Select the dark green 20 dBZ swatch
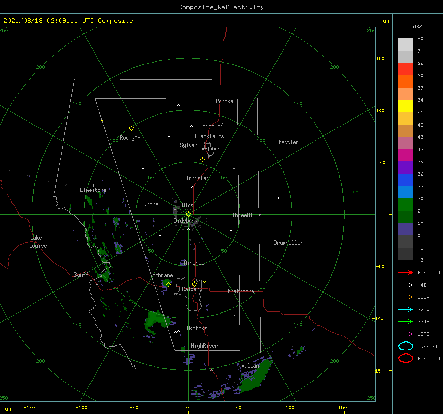This screenshot has width=443, height=414. 406,217
